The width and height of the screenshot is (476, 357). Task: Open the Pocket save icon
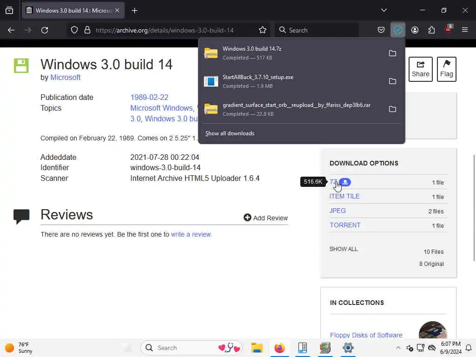(381, 30)
